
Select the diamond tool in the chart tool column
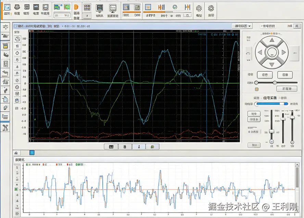(17, 53)
